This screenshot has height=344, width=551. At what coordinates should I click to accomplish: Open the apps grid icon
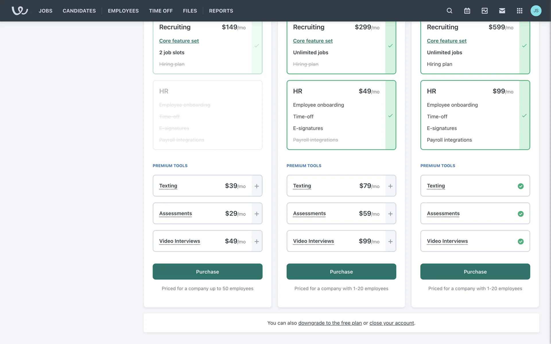[x=519, y=11]
